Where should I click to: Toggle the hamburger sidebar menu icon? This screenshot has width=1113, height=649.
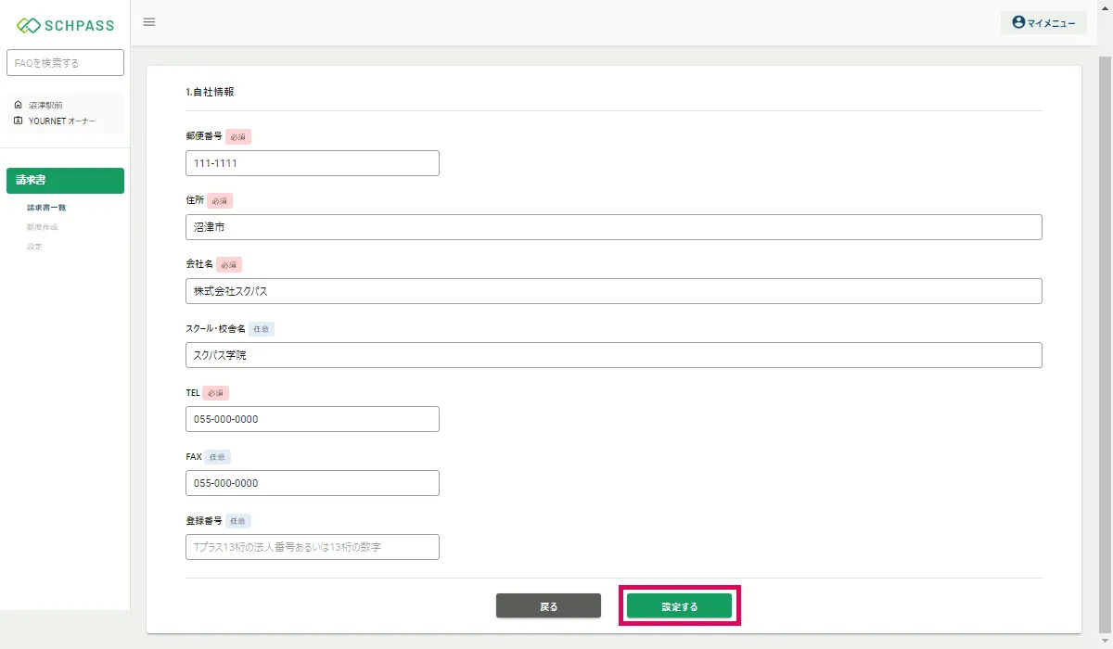point(149,22)
